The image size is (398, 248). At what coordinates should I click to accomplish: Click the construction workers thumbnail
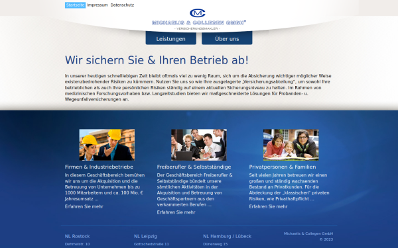pyautogui.click(x=107, y=145)
